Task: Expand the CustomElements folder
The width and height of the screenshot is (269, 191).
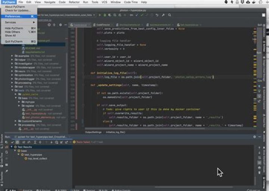Action: coord(16,121)
